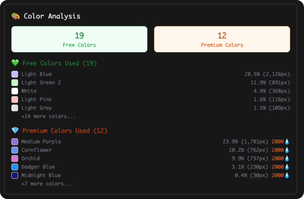Click the Light Green 2 color swatch
The image size is (304, 199).
click(15, 83)
